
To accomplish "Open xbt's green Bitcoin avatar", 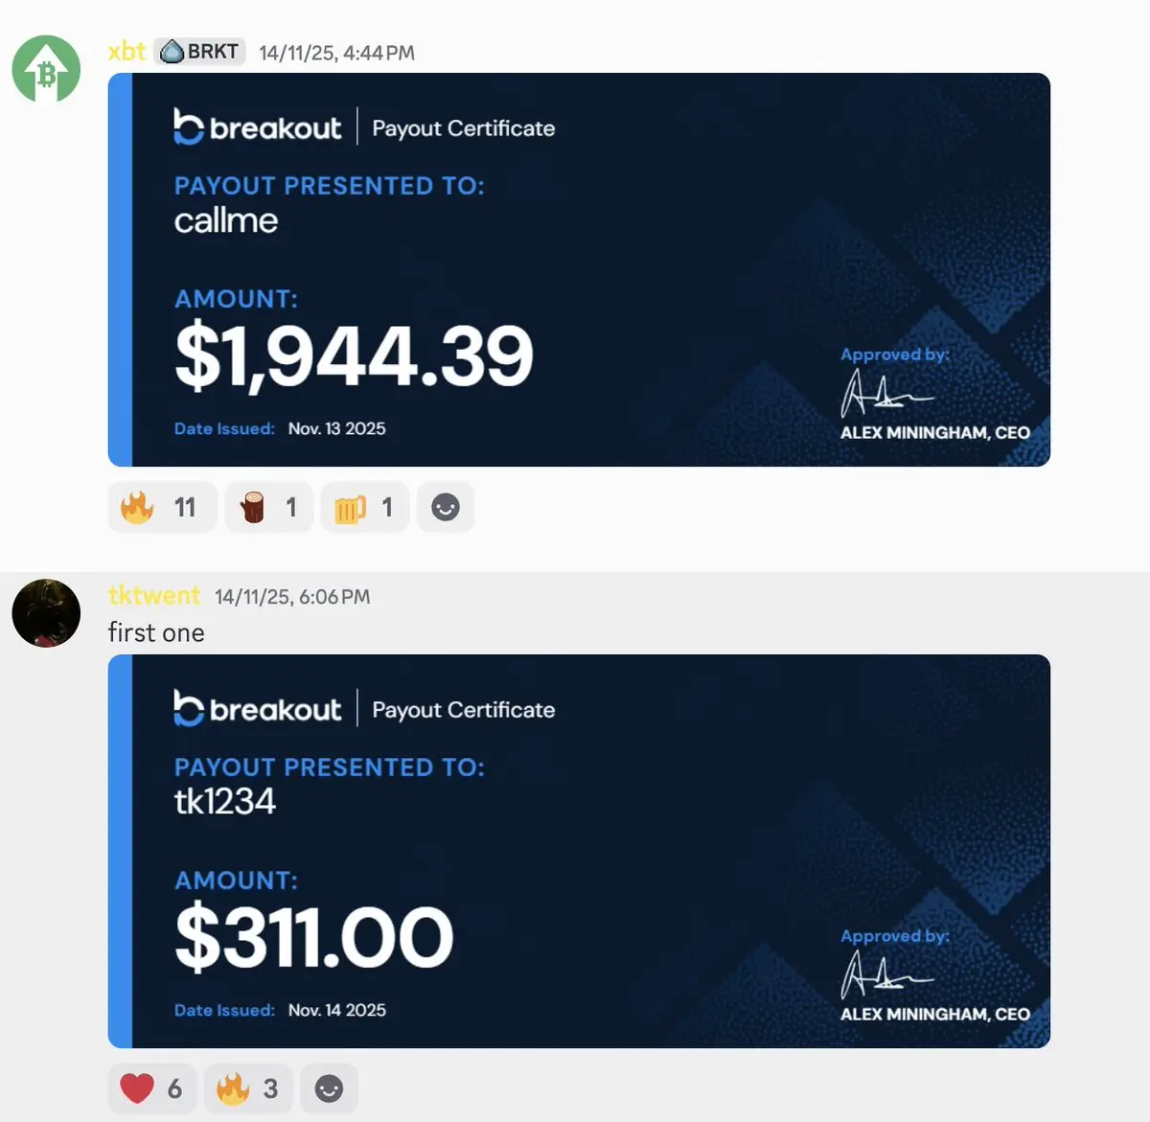I will click(46, 70).
